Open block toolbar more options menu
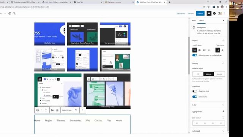 pos(83,110)
